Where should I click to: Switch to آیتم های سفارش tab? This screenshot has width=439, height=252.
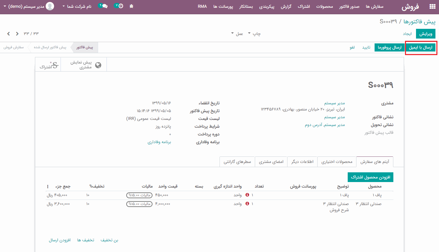[375, 162]
